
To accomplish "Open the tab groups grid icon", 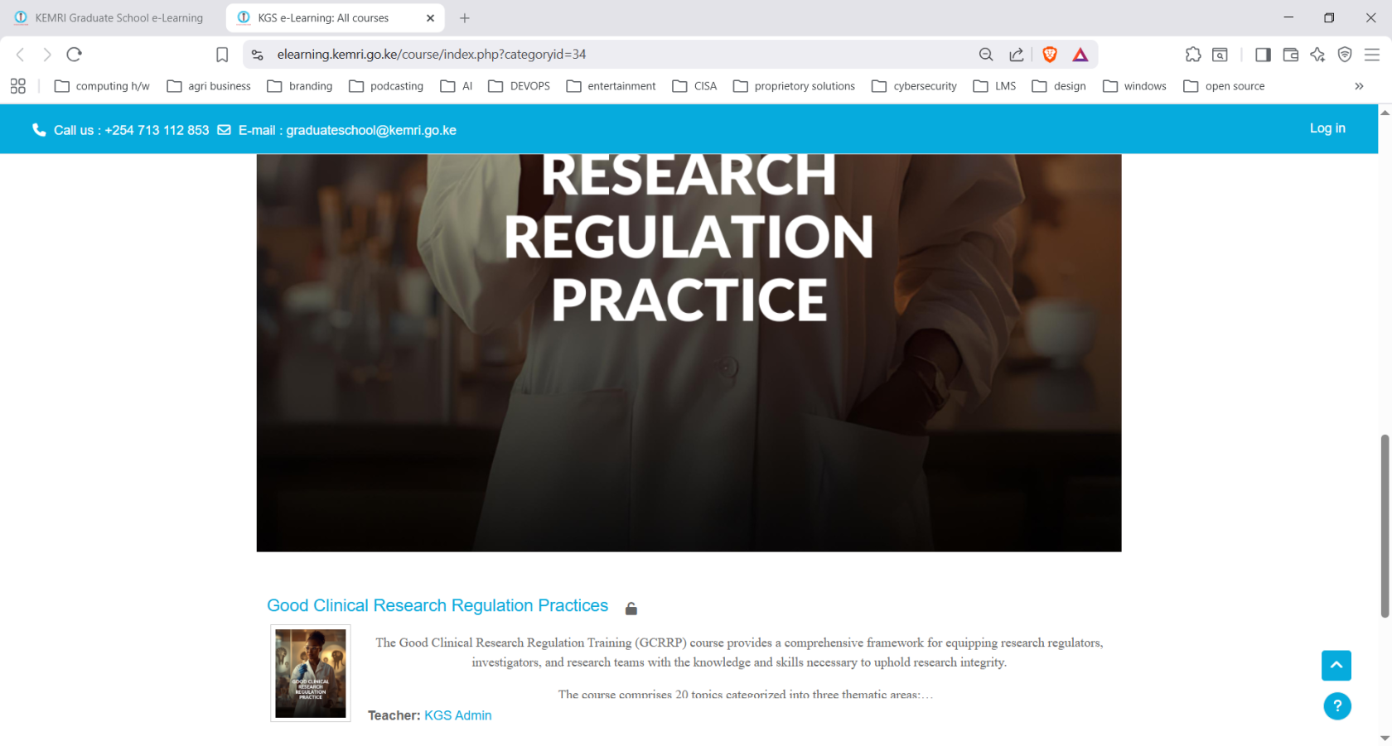I will click(x=17, y=85).
